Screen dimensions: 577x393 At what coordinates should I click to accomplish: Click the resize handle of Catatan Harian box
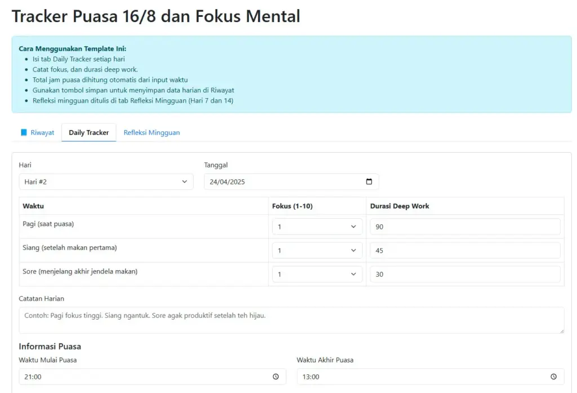click(561, 331)
